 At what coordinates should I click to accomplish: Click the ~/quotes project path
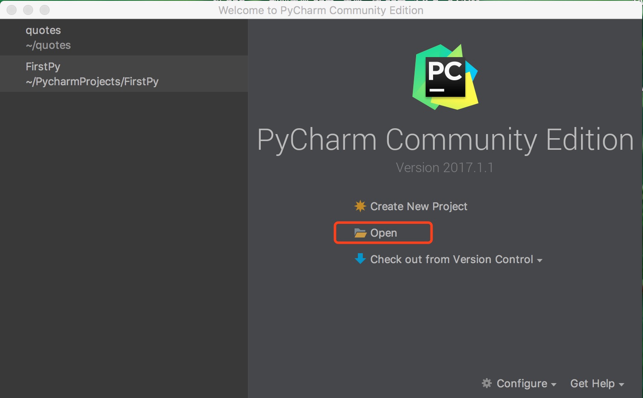pyautogui.click(x=48, y=45)
